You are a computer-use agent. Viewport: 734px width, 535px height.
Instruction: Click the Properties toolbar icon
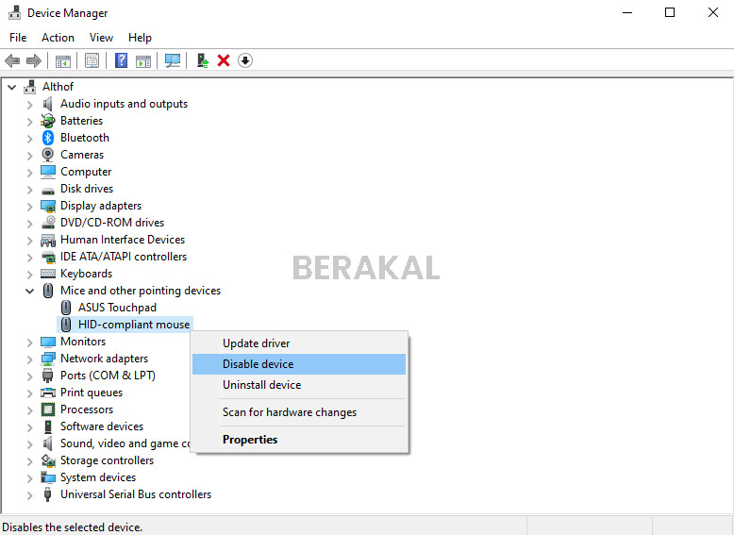92,60
